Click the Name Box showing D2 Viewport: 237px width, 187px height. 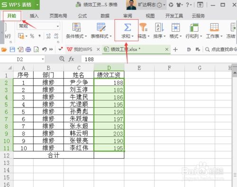(20, 59)
